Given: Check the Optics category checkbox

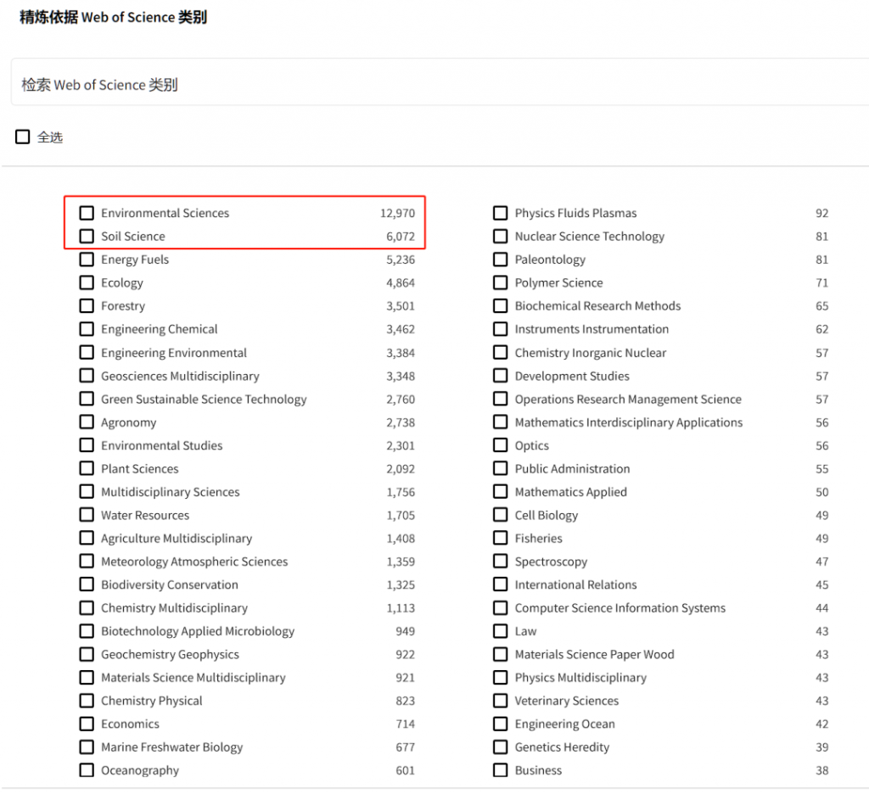Looking at the screenshot, I should point(500,445).
